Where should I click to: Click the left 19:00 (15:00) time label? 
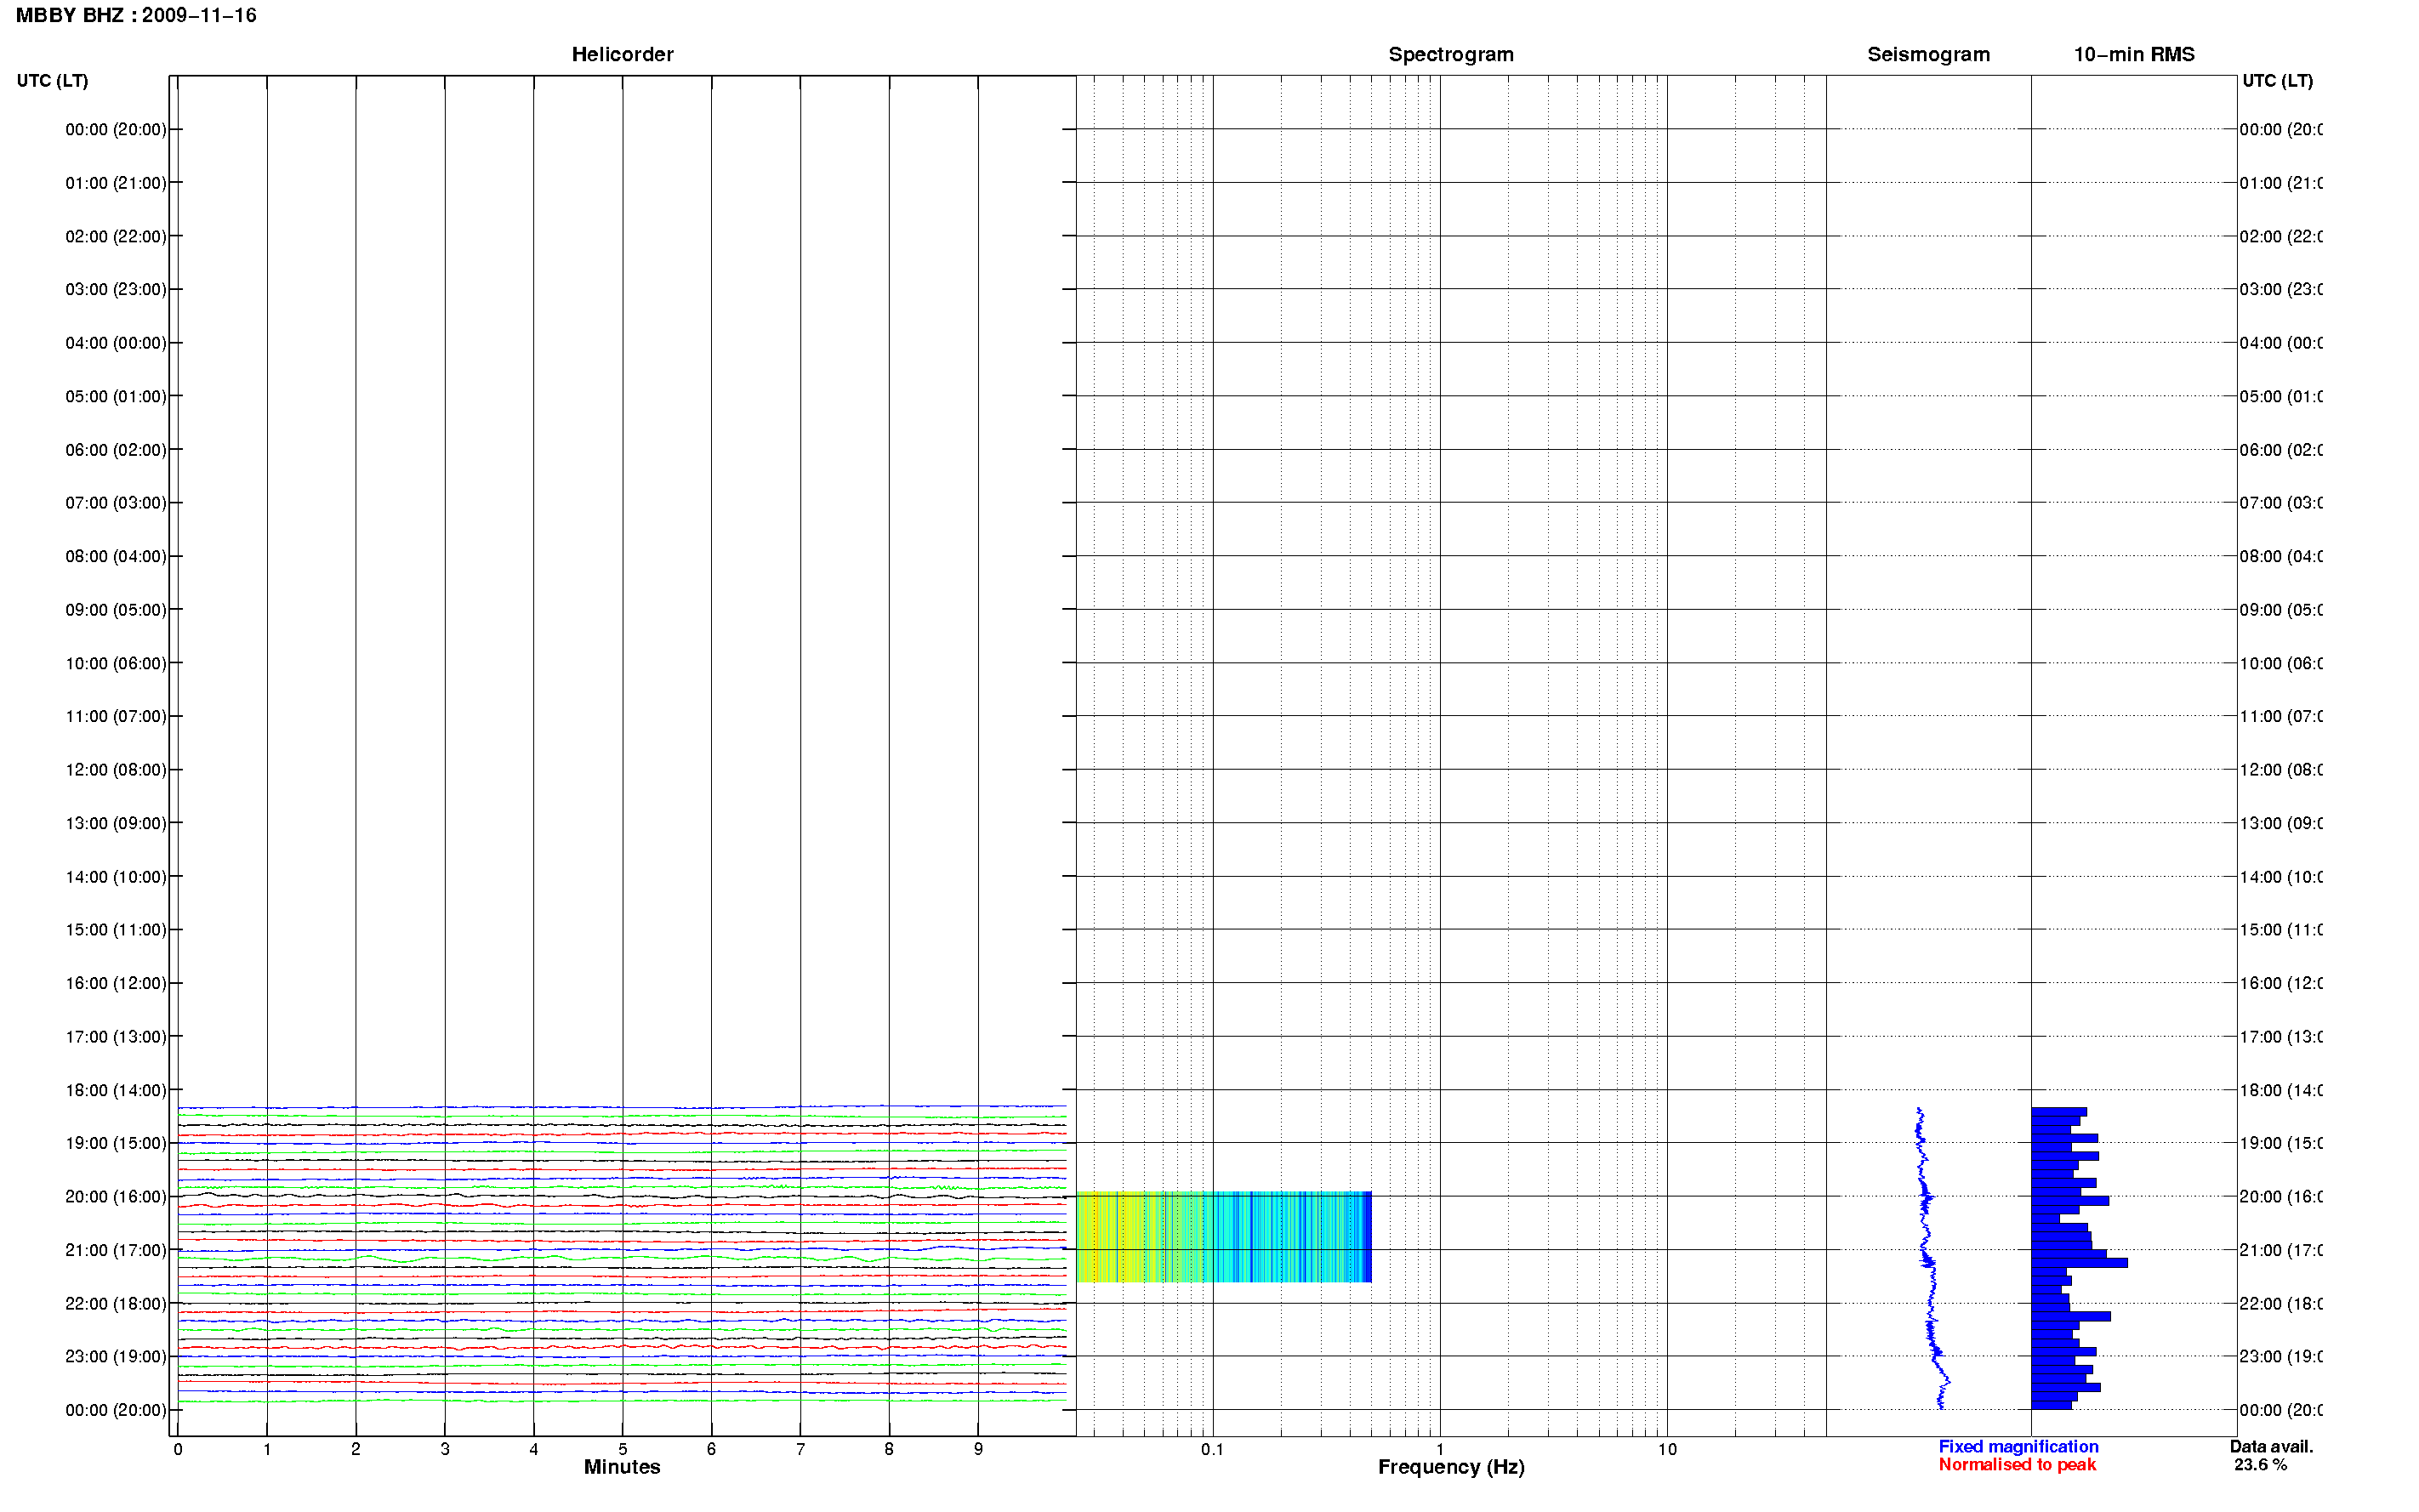(x=116, y=1143)
